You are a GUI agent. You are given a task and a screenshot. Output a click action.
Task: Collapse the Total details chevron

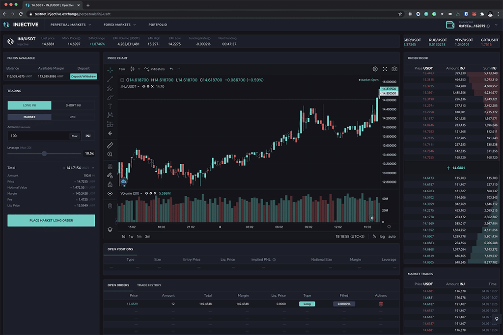point(93,168)
